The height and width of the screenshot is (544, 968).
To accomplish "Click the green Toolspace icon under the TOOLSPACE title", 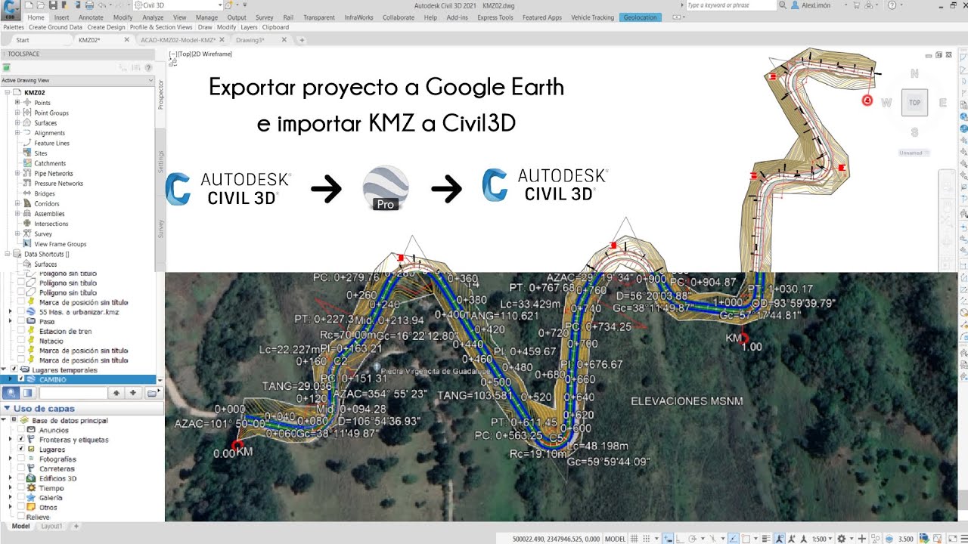I will coord(6,68).
